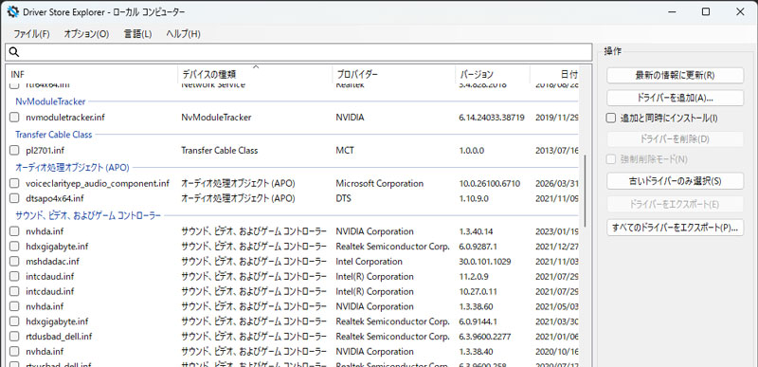
Task: Maximize the Driver Store Explorer window
Action: [x=706, y=12]
